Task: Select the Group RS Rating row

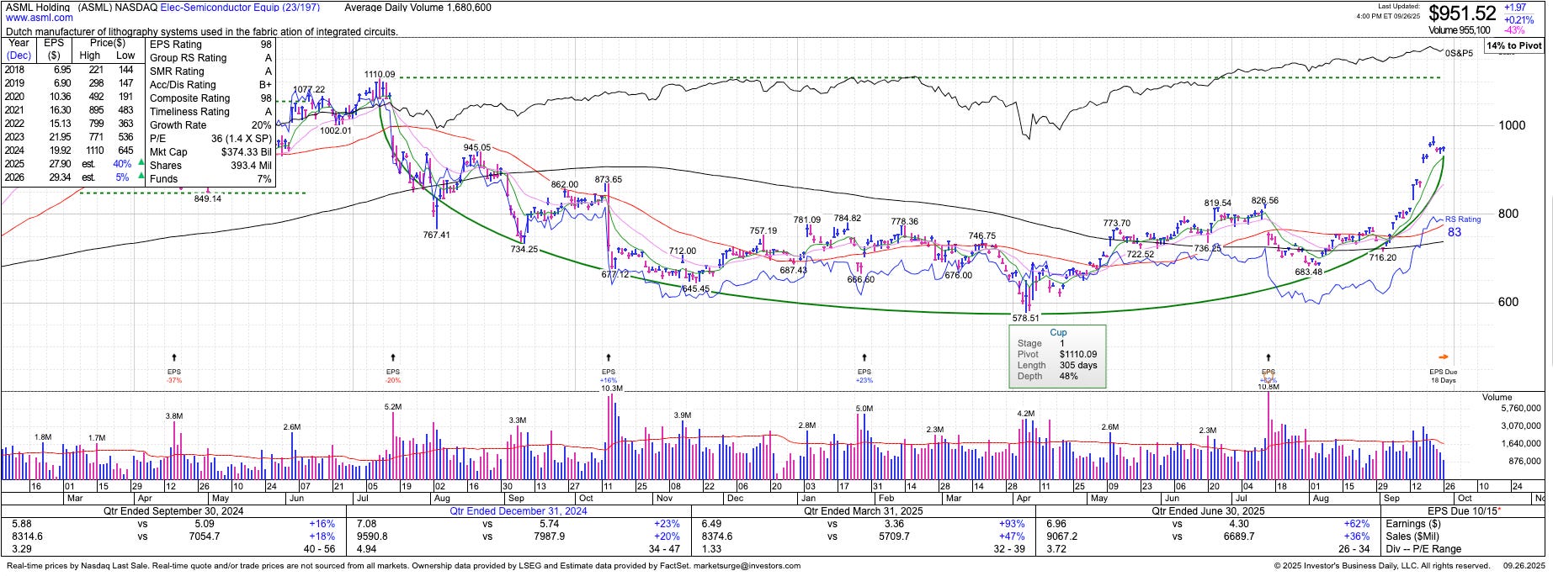Action: tap(210, 58)
